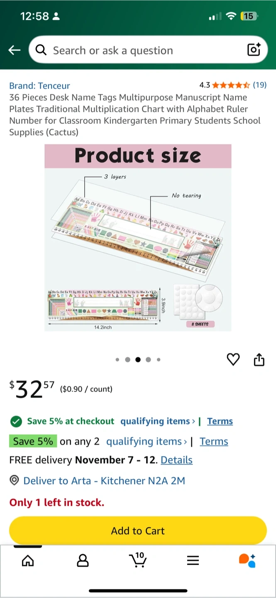View the 19 customer reviews
Image resolution: width=276 pixels, height=598 pixels.
[259, 85]
